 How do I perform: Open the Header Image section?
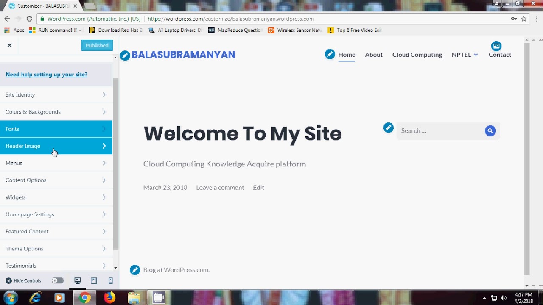tap(56, 146)
